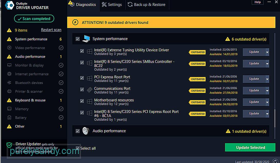The image size is (280, 163).
Task: Click the Printer & scanner icon in sidebar
Action: [x=9, y=91]
